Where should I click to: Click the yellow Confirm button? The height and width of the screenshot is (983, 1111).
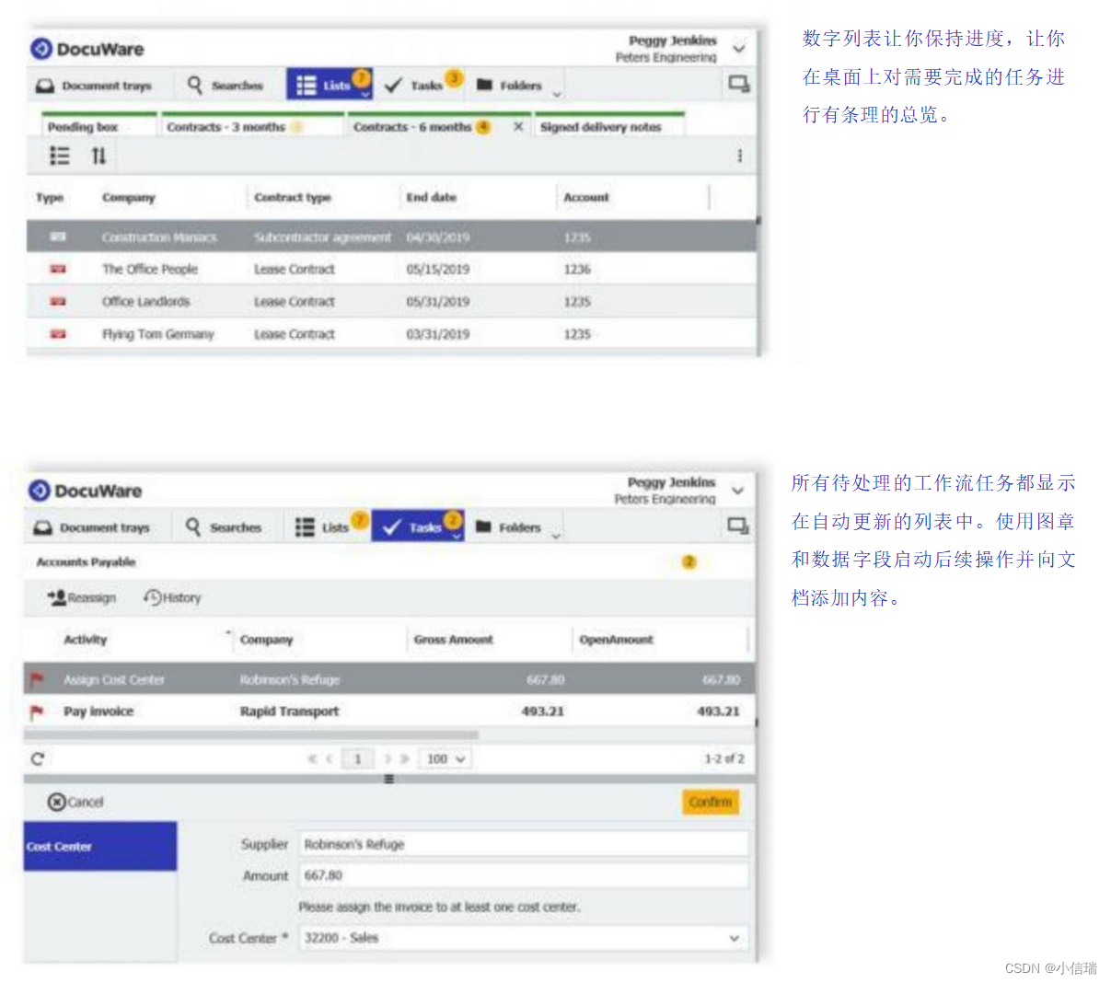[x=710, y=802]
